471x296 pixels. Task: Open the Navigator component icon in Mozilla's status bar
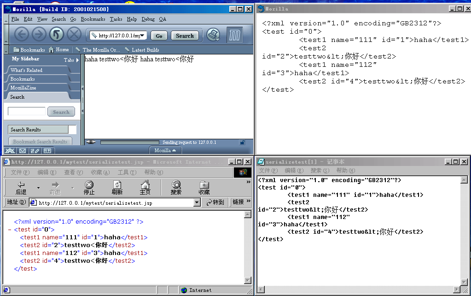point(10,151)
